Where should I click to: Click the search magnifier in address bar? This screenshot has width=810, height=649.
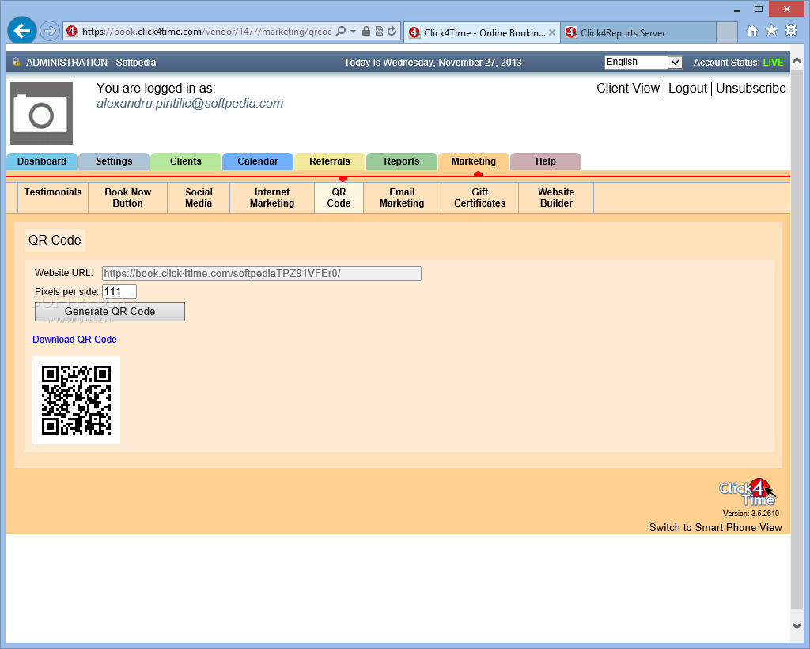[340, 31]
